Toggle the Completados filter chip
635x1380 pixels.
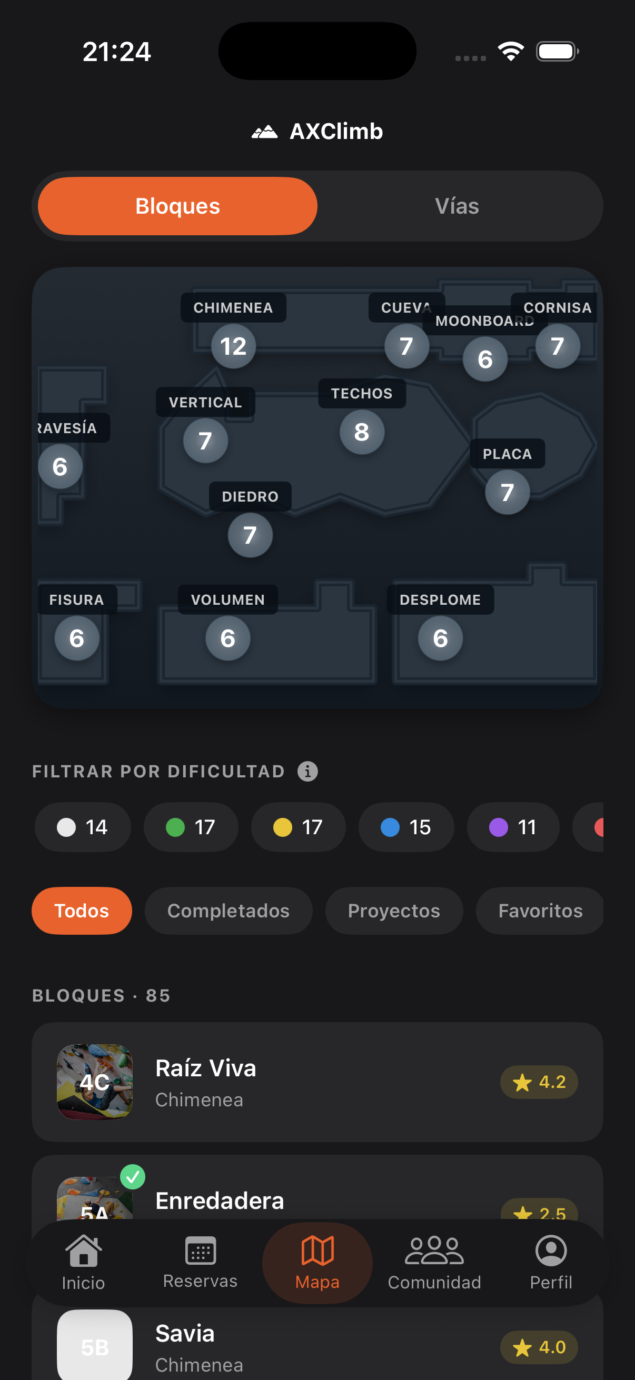(x=229, y=911)
